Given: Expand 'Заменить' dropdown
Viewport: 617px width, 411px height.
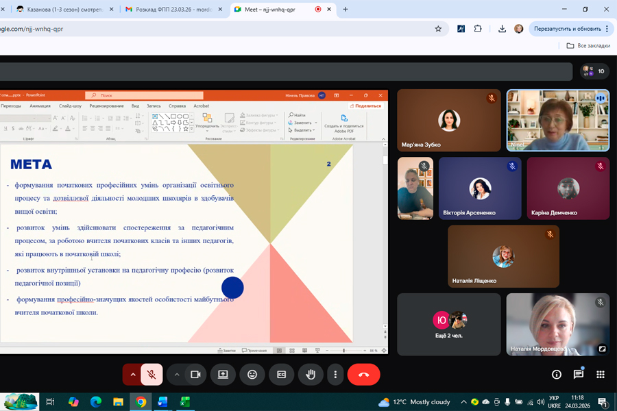Looking at the screenshot, I should tap(315, 123).
